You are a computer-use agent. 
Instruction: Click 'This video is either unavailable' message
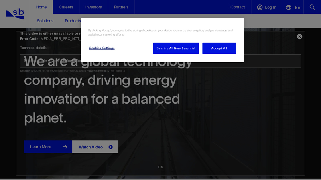(50, 34)
